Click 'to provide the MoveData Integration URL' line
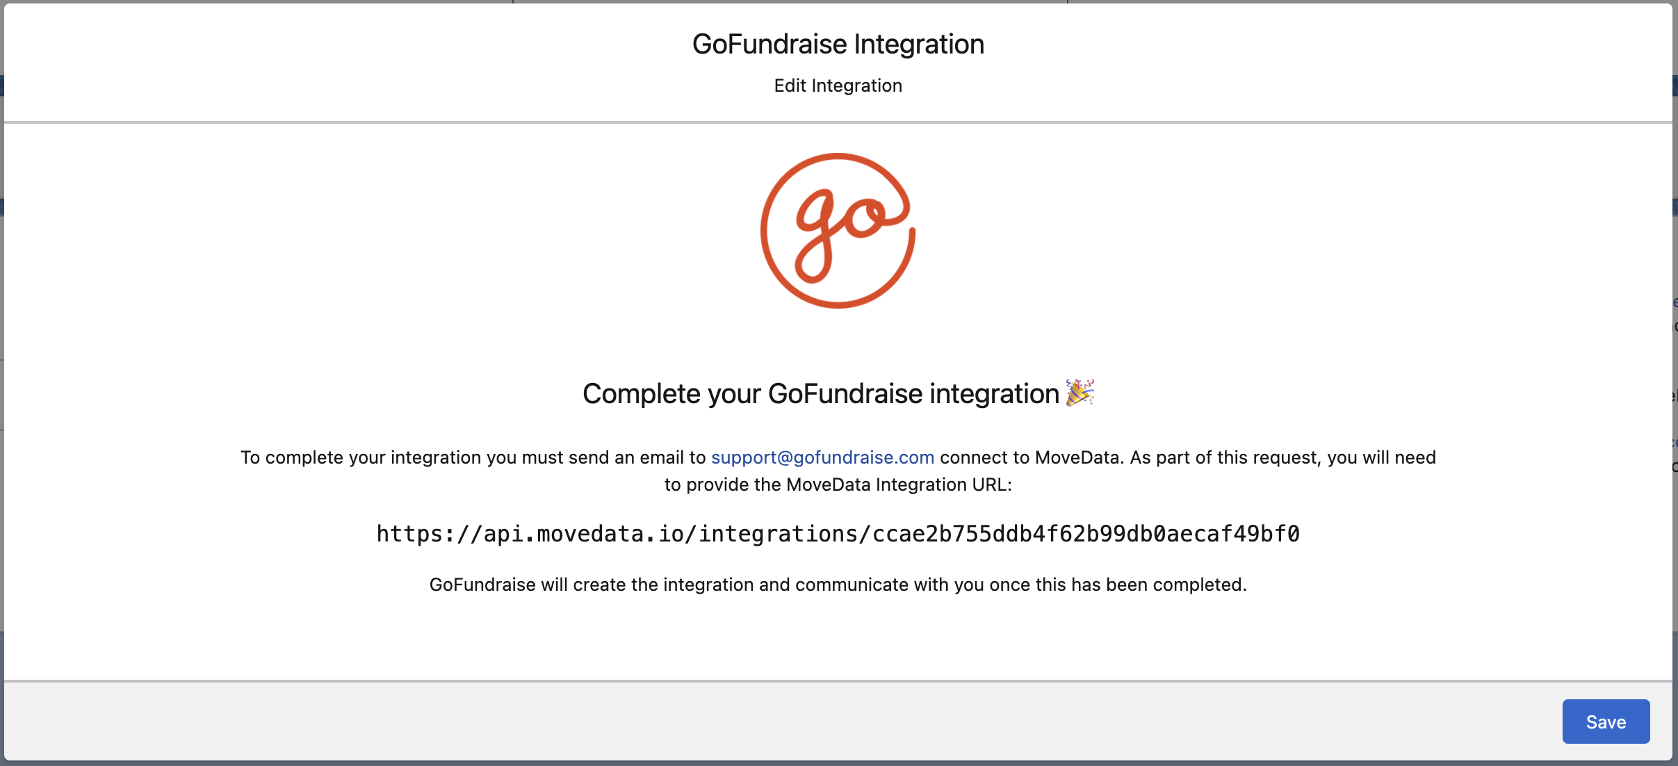The height and width of the screenshot is (766, 1678). click(838, 484)
